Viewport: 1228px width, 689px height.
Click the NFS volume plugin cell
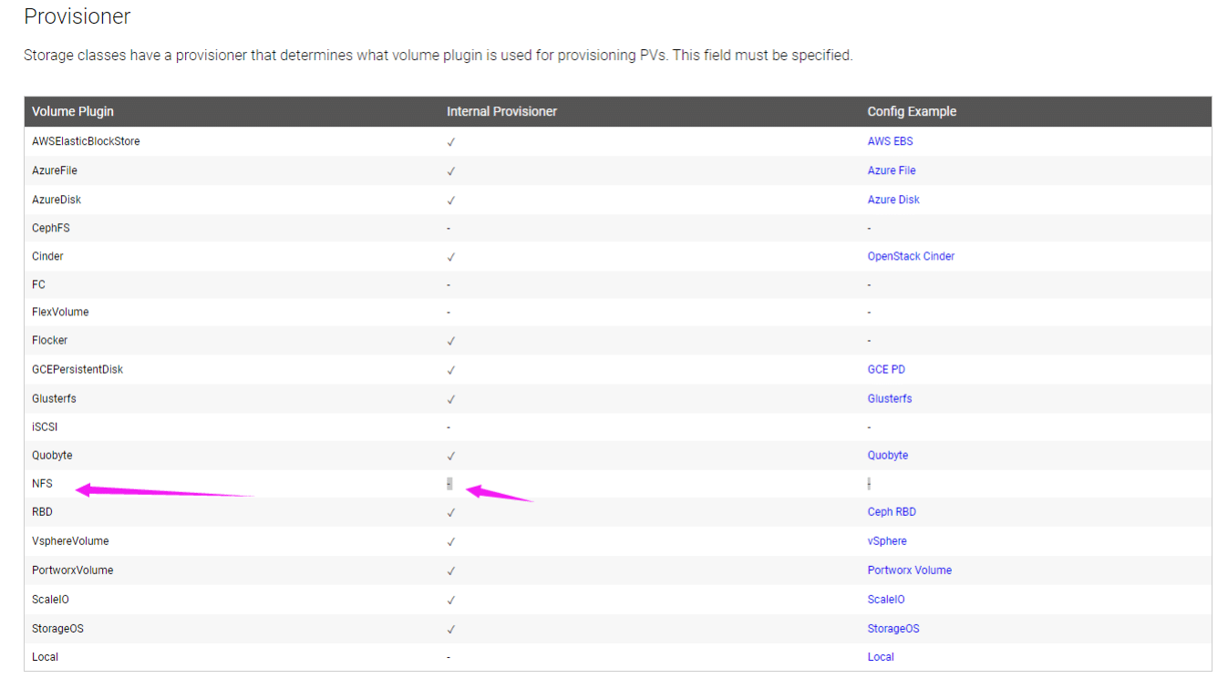(42, 484)
